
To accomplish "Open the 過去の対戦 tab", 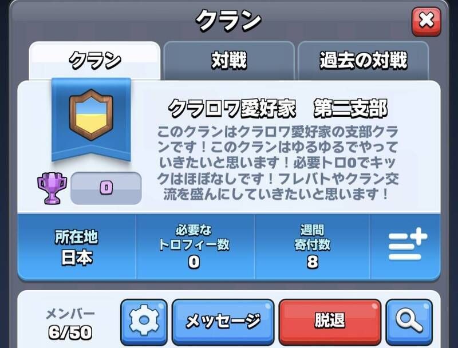I will [363, 61].
